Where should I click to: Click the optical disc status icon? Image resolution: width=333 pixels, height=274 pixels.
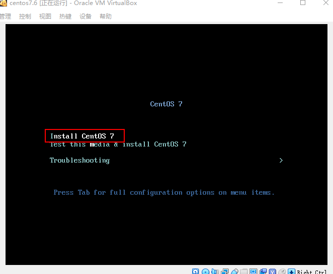205,271
